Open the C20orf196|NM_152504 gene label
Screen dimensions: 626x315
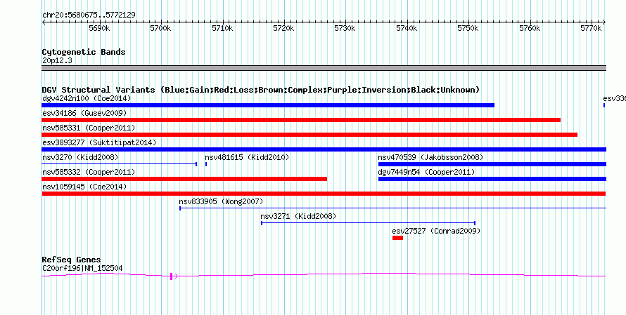[82, 269]
